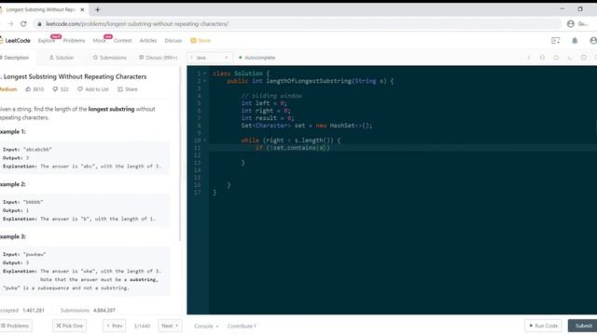
Task: Click the curly braces format icon in editor toolbar
Action: tap(542, 58)
